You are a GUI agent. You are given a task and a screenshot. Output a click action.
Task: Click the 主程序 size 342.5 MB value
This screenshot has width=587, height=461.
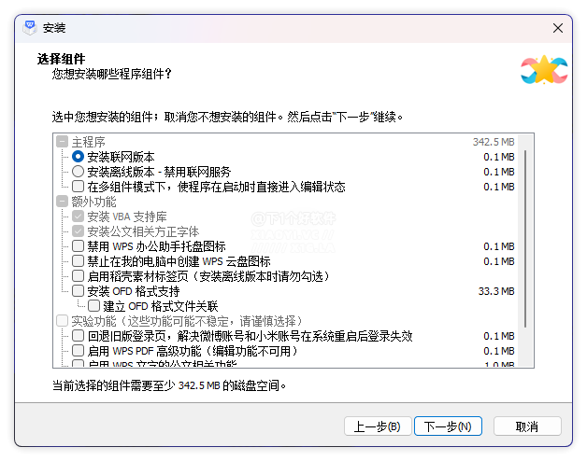click(x=494, y=142)
